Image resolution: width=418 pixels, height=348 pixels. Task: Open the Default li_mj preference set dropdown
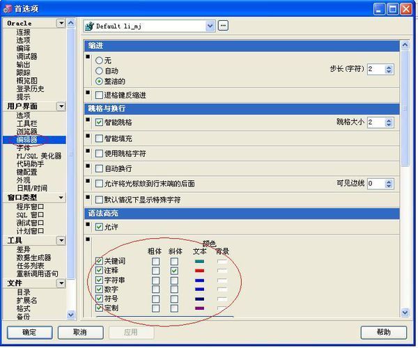pos(210,26)
